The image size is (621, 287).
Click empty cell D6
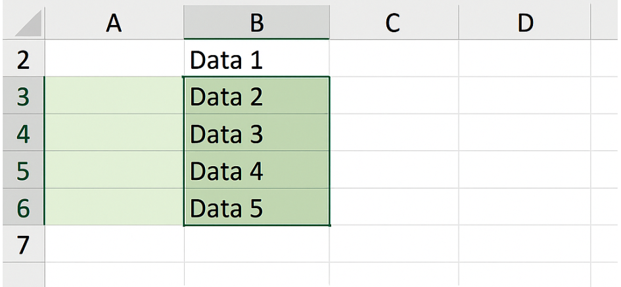point(525,207)
